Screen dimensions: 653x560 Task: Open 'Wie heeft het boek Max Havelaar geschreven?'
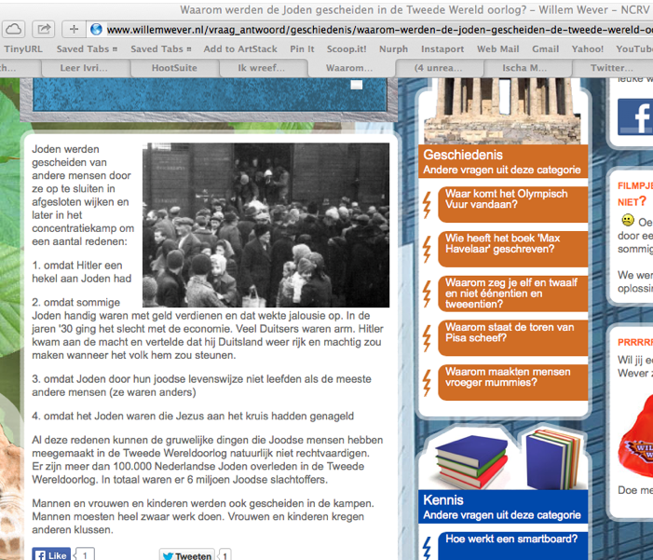coord(513,249)
